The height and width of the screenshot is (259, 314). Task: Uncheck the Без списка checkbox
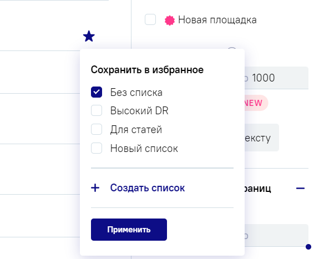click(97, 92)
